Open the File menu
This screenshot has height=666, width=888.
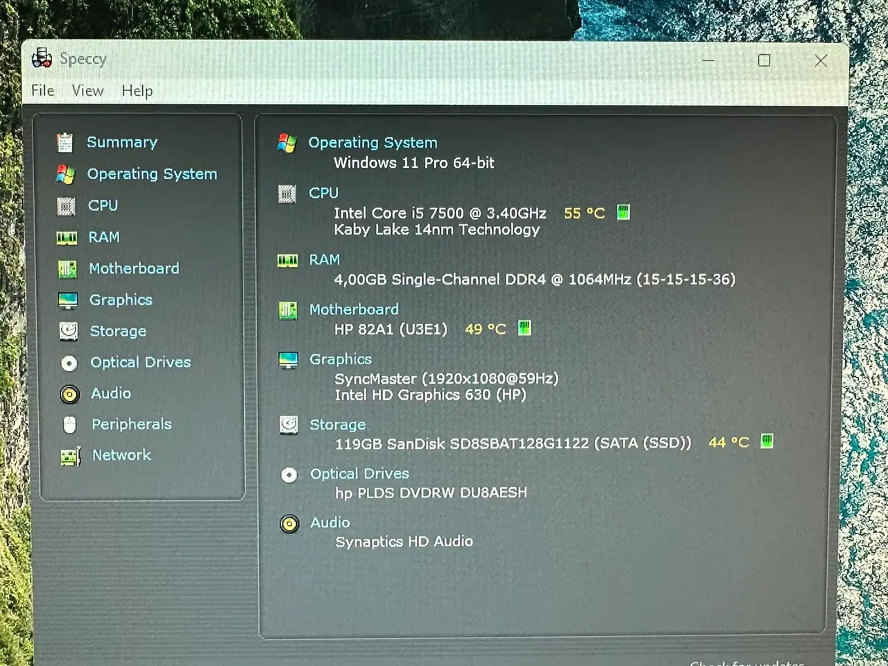(42, 90)
